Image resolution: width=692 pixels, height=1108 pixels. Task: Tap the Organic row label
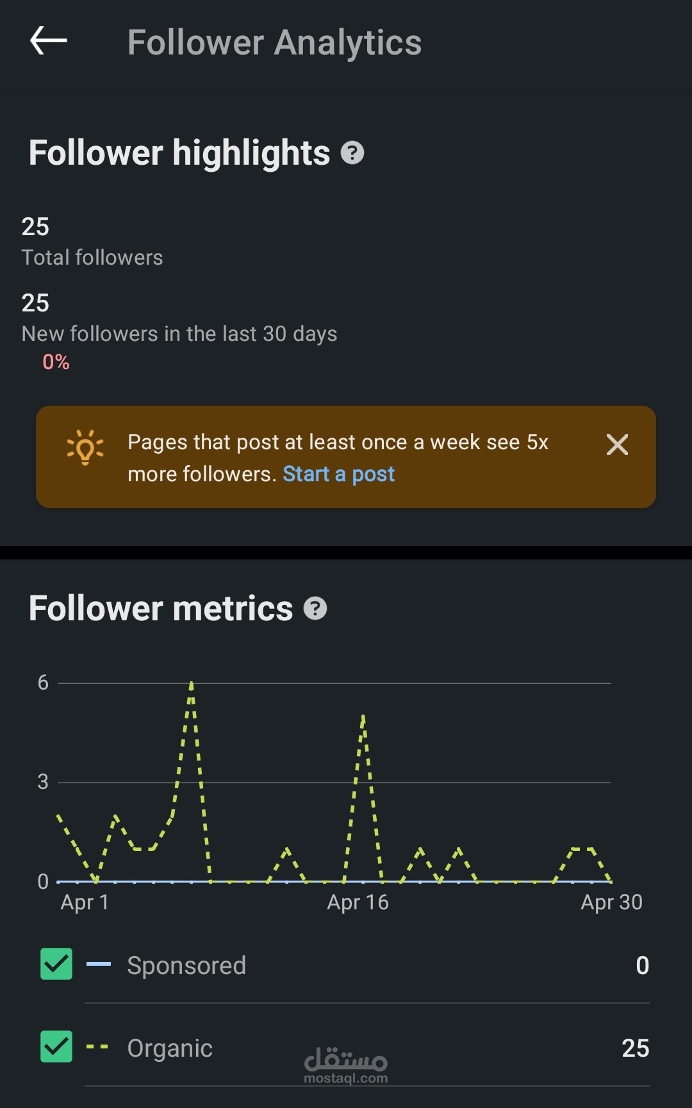[170, 1048]
